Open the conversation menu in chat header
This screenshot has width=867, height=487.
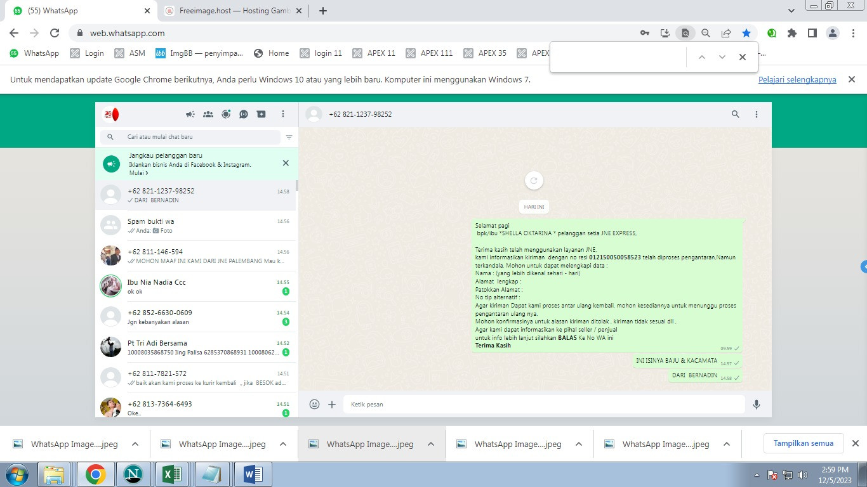pos(757,115)
